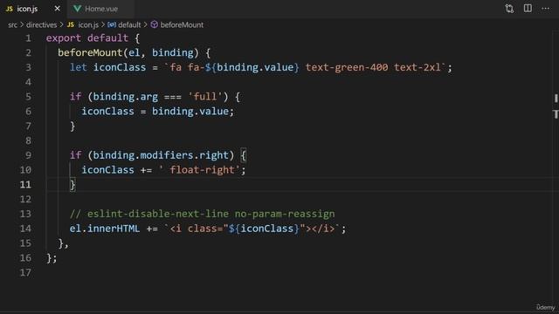The height and width of the screenshot is (314, 559).
Task: Click the JS icon in the breadcrumbs
Action: (71, 24)
